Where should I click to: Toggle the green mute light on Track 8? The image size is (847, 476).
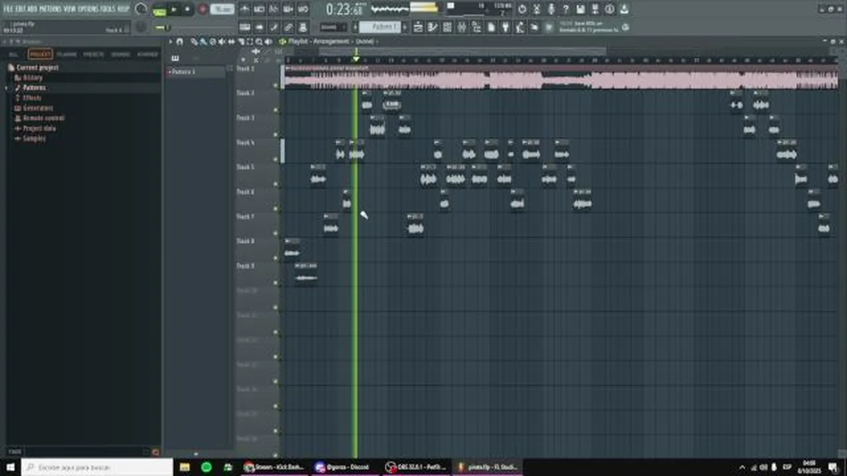(x=276, y=258)
